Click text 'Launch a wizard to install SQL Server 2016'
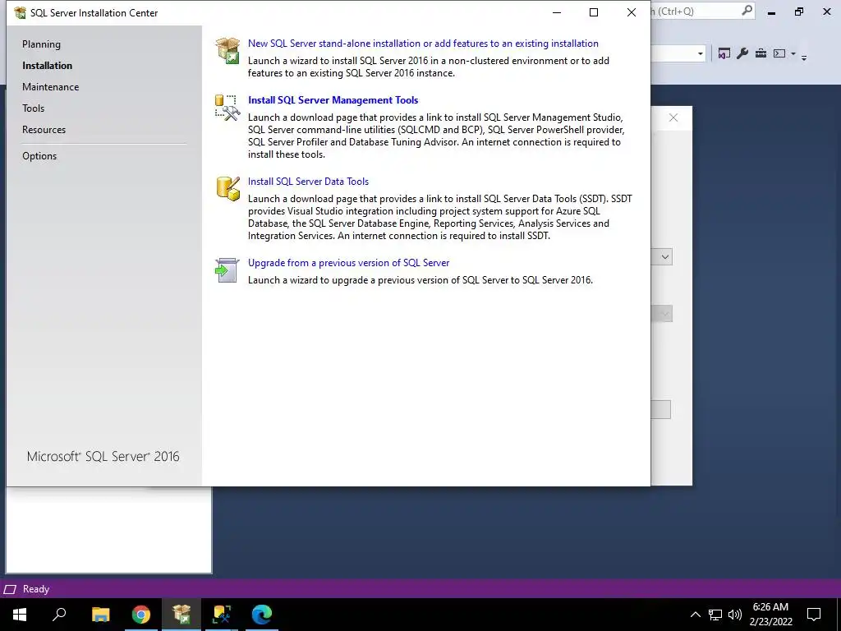The height and width of the screenshot is (631, 841). pyautogui.click(x=429, y=67)
